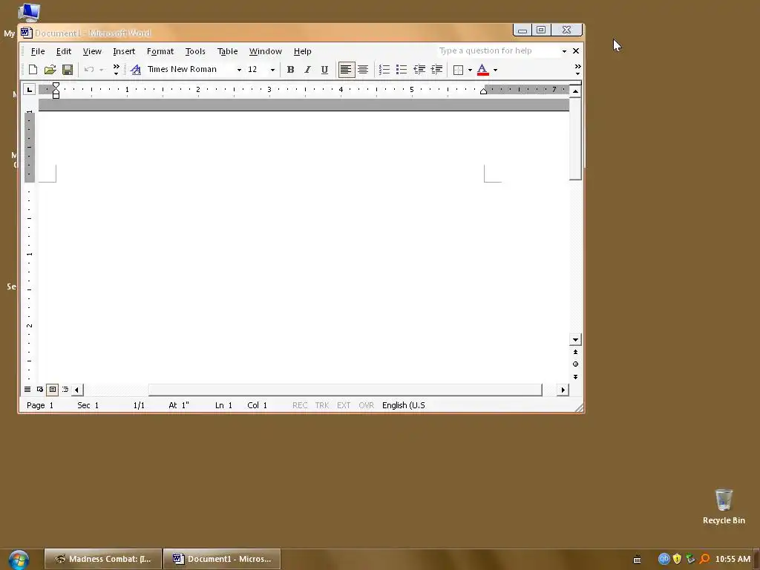Click the horizontal scroll right arrow
This screenshot has height=570, width=760.
pyautogui.click(x=563, y=390)
